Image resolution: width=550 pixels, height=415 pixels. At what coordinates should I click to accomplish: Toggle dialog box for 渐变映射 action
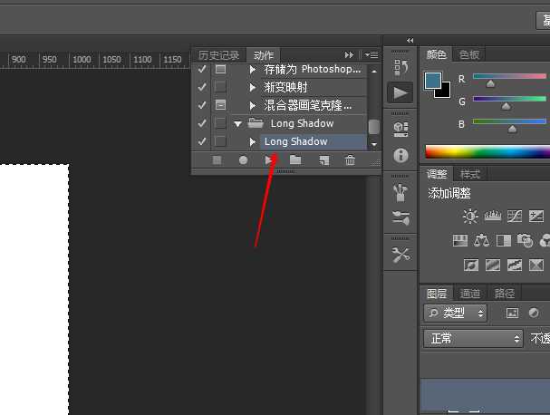click(220, 87)
